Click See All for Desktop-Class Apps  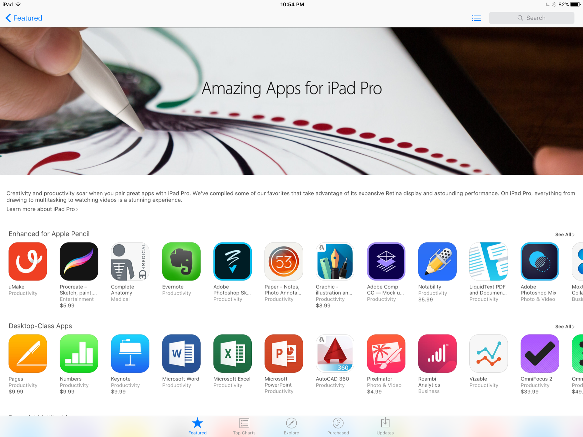(566, 326)
